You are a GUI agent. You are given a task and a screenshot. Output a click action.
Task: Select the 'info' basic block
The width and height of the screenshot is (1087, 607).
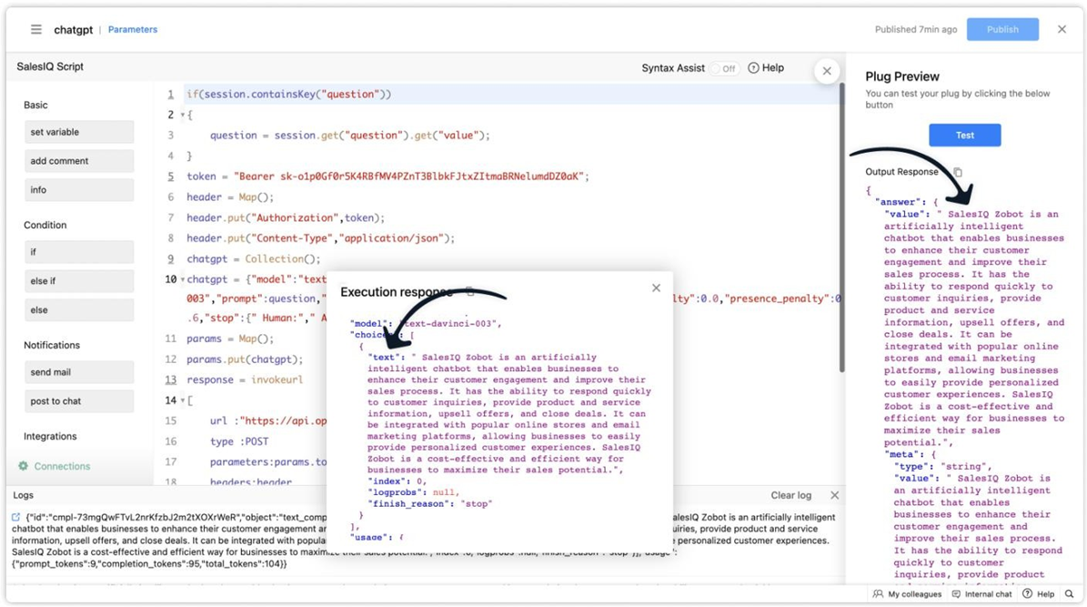(79, 190)
